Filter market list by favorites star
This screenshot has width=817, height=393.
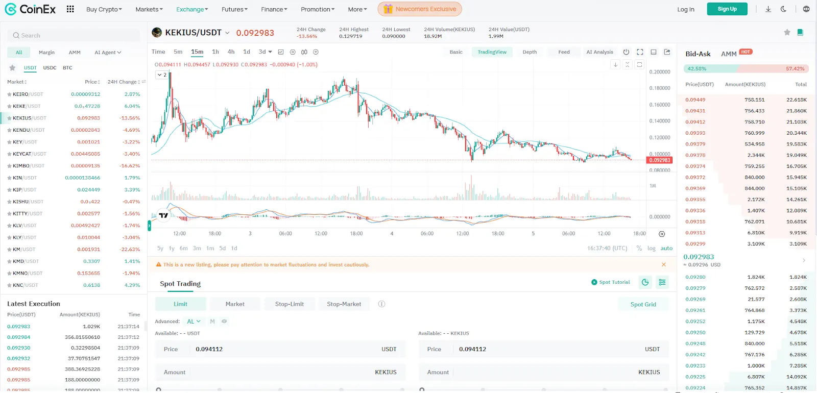12,68
